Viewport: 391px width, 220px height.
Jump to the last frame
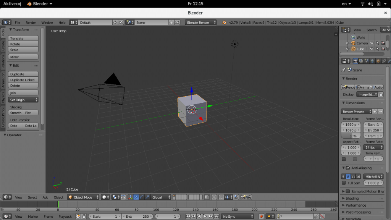(x=217, y=216)
